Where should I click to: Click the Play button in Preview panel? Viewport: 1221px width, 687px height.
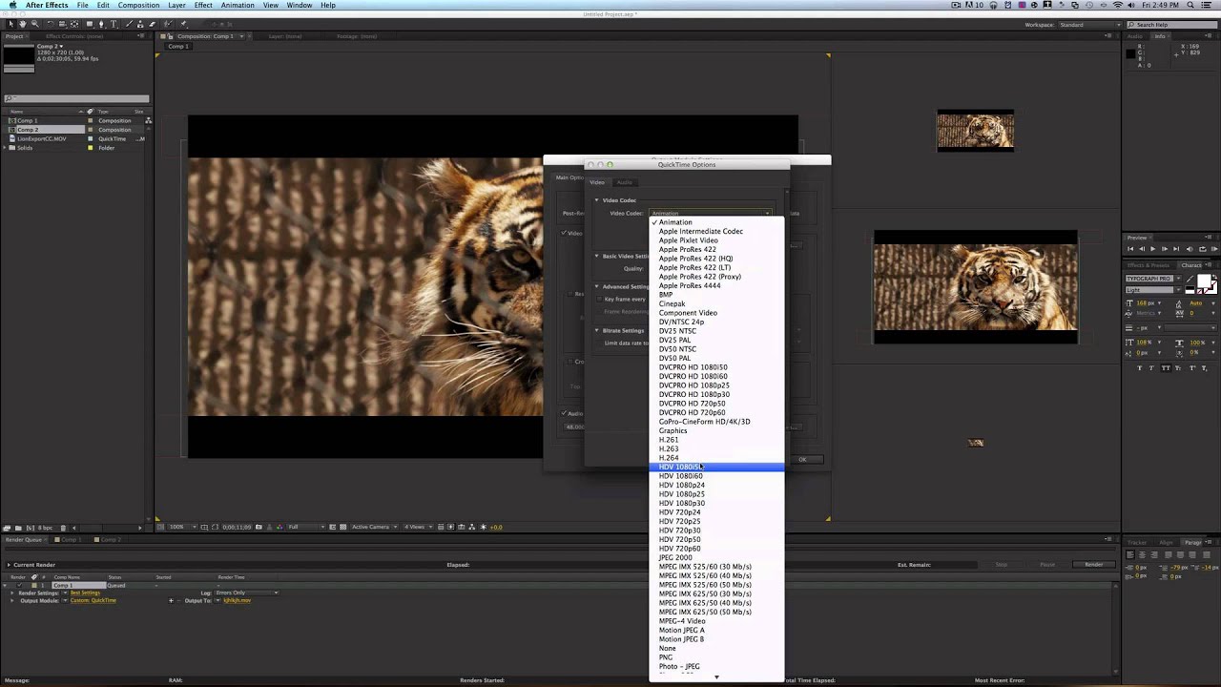point(1153,249)
